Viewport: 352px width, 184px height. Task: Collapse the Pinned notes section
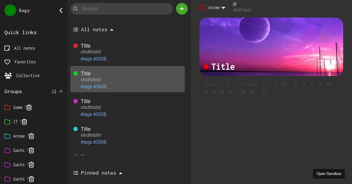(x=121, y=173)
